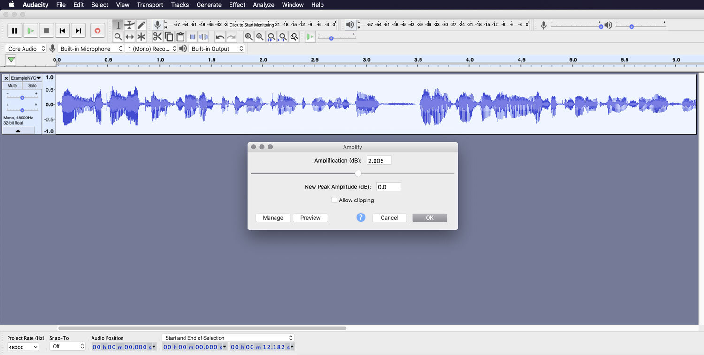The height and width of the screenshot is (355, 704).
Task: Open the Edit menu
Action: point(78,5)
